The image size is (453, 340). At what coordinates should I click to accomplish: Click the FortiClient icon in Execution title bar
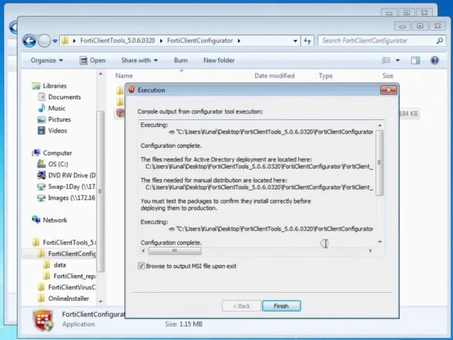131,90
